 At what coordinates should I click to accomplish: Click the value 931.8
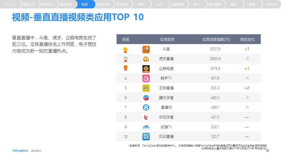[215, 78]
